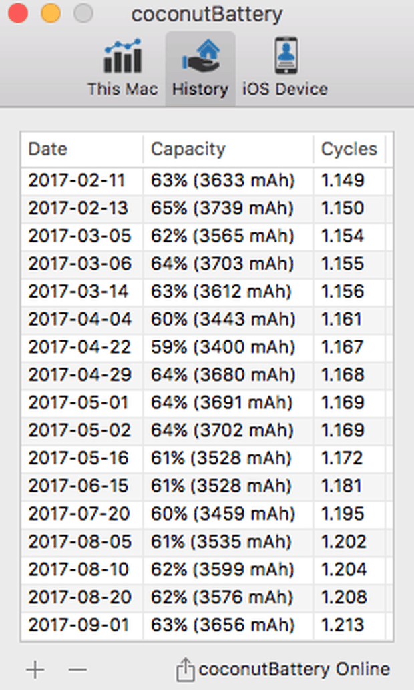
Task: Sort by the Cycles column header
Action: [349, 149]
